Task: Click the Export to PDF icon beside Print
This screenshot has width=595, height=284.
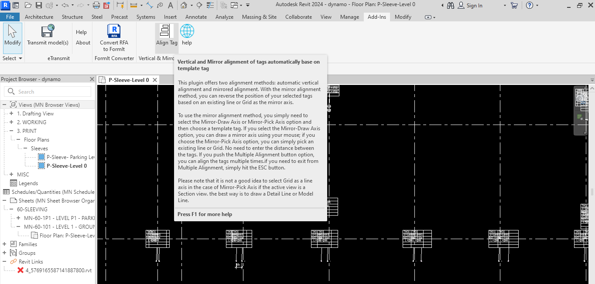Action: pos(106,5)
